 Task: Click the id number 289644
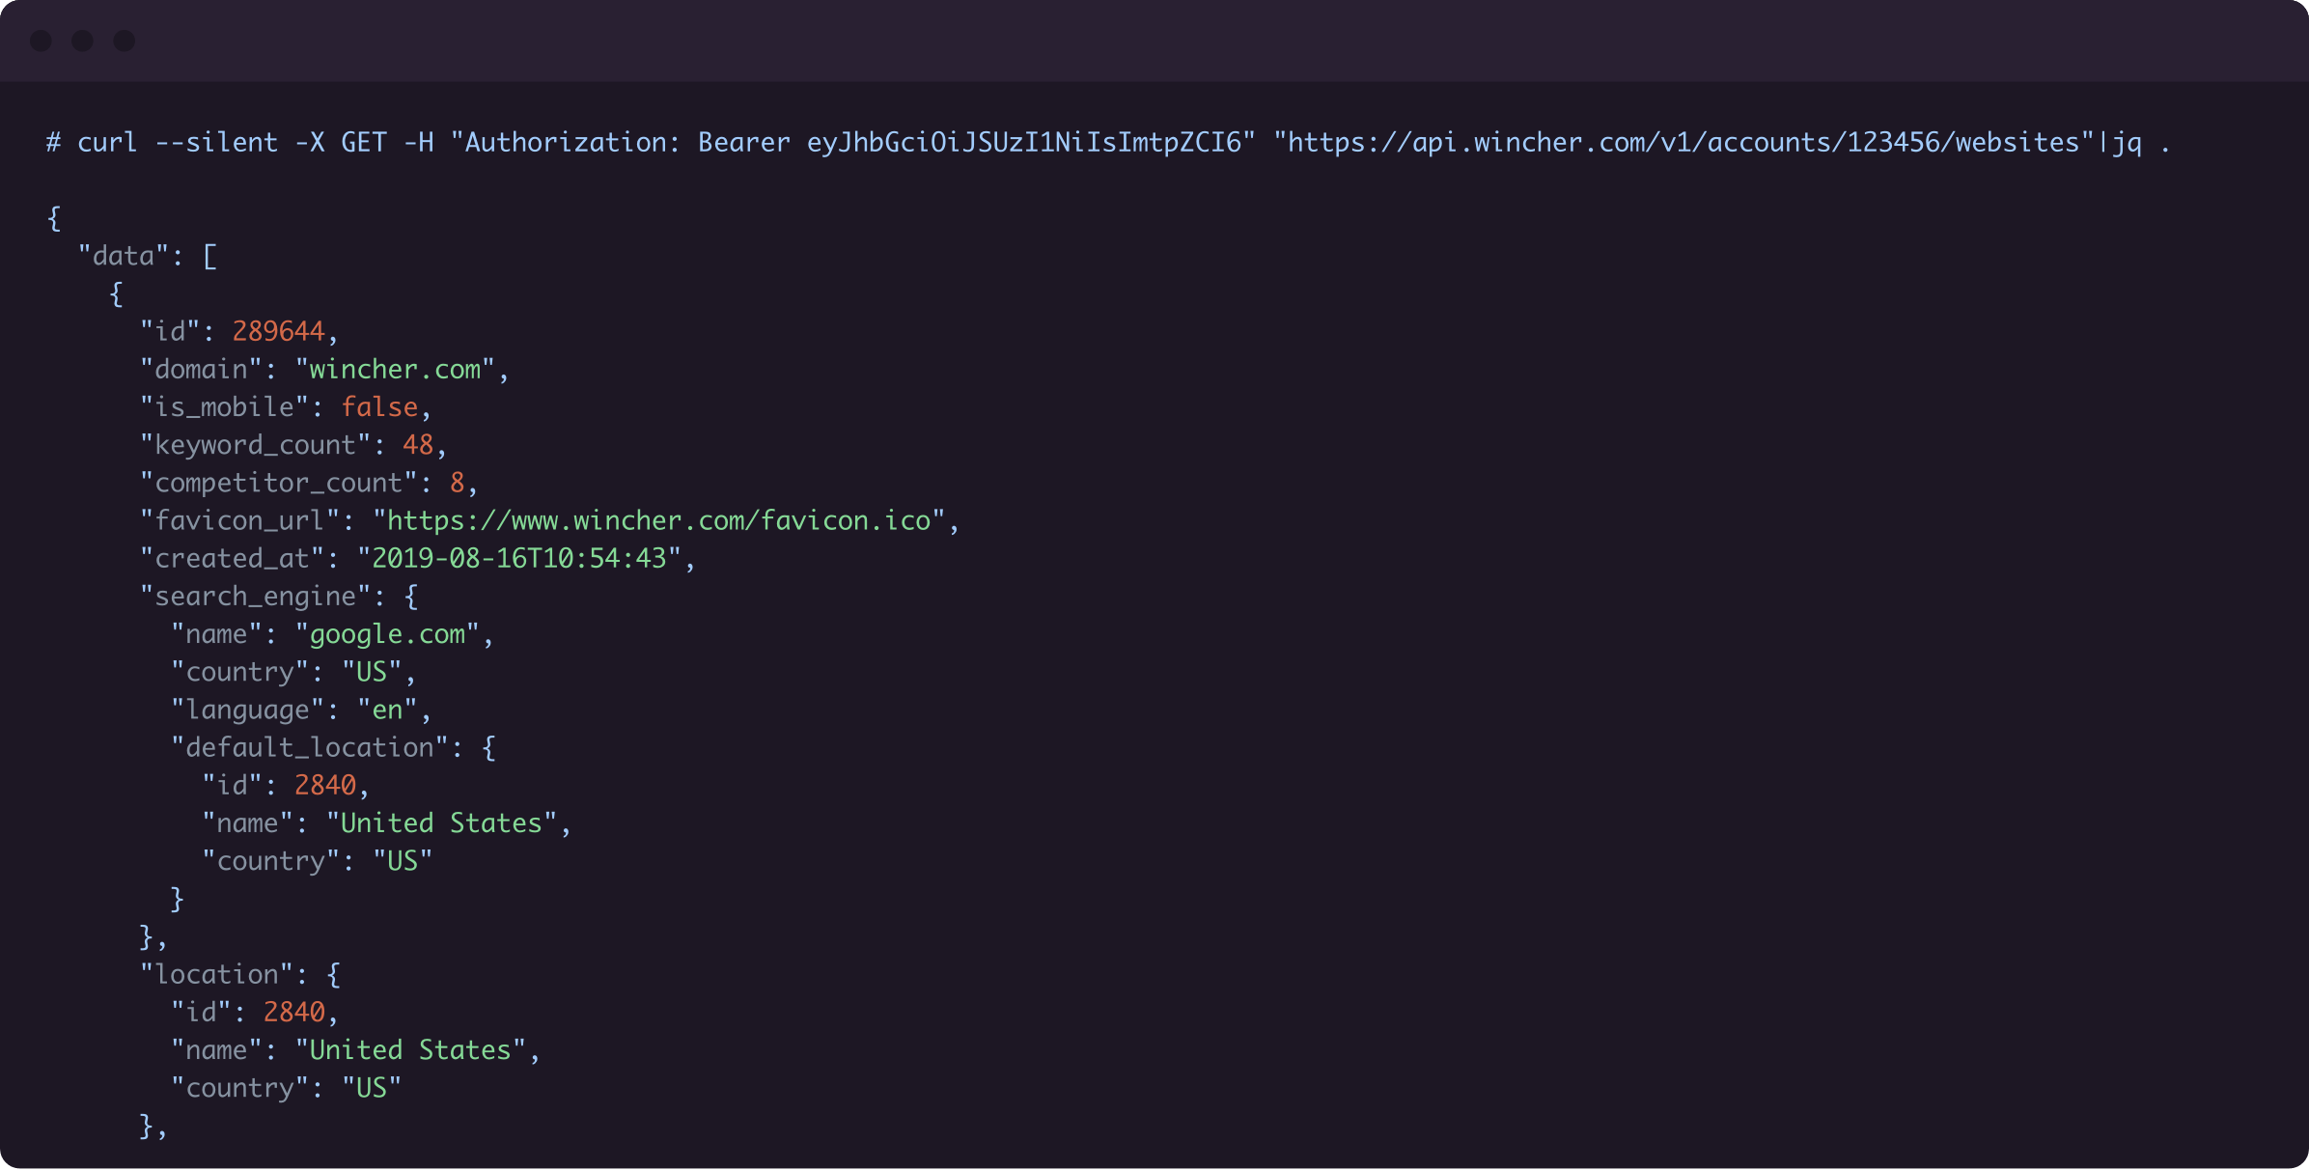tap(278, 332)
